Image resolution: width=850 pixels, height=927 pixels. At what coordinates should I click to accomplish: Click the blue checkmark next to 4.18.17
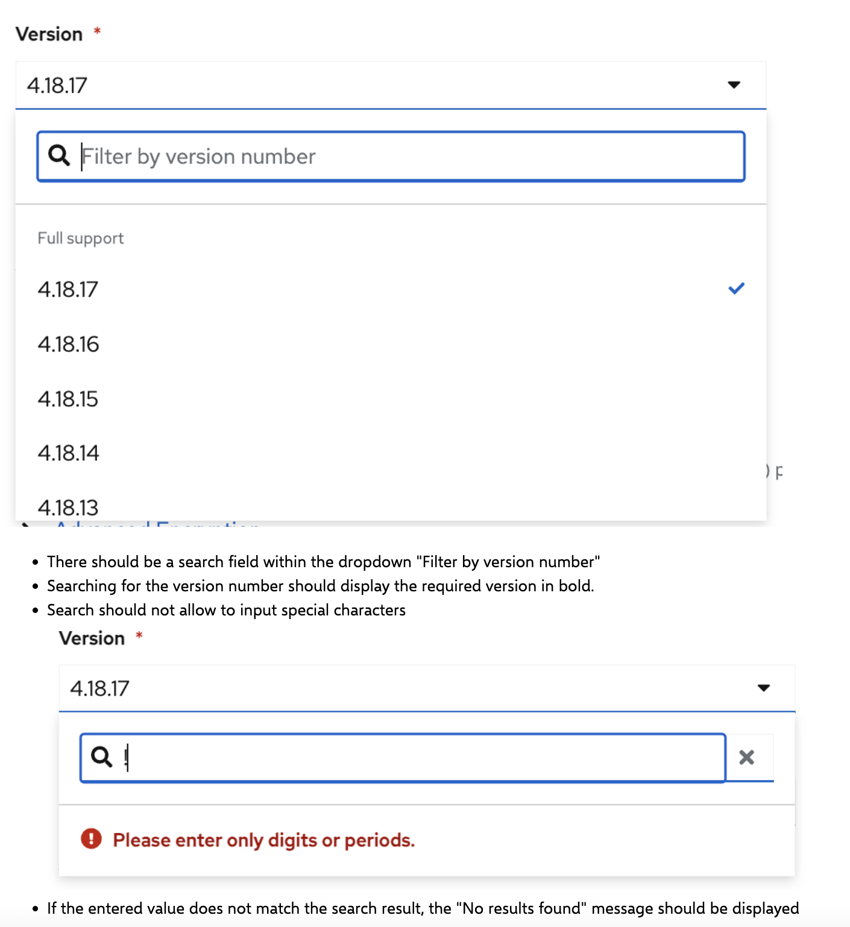point(736,289)
